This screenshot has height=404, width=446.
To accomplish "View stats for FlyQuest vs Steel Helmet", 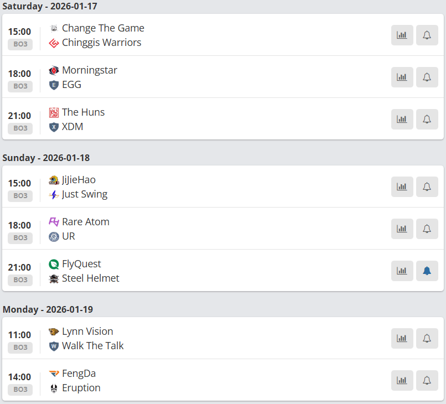I will tap(402, 271).
